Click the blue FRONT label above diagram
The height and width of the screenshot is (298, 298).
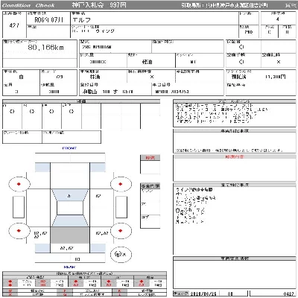click(x=69, y=148)
